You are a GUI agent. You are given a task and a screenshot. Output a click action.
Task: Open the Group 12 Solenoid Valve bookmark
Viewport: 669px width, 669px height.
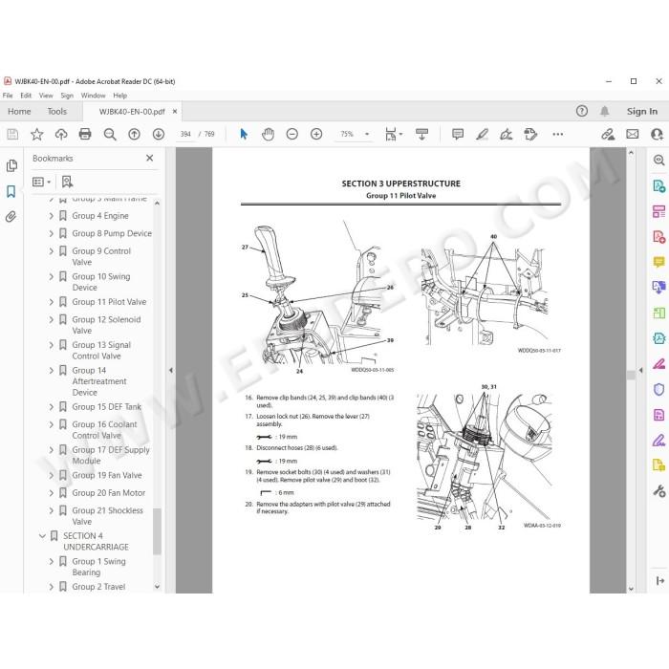pos(106,325)
